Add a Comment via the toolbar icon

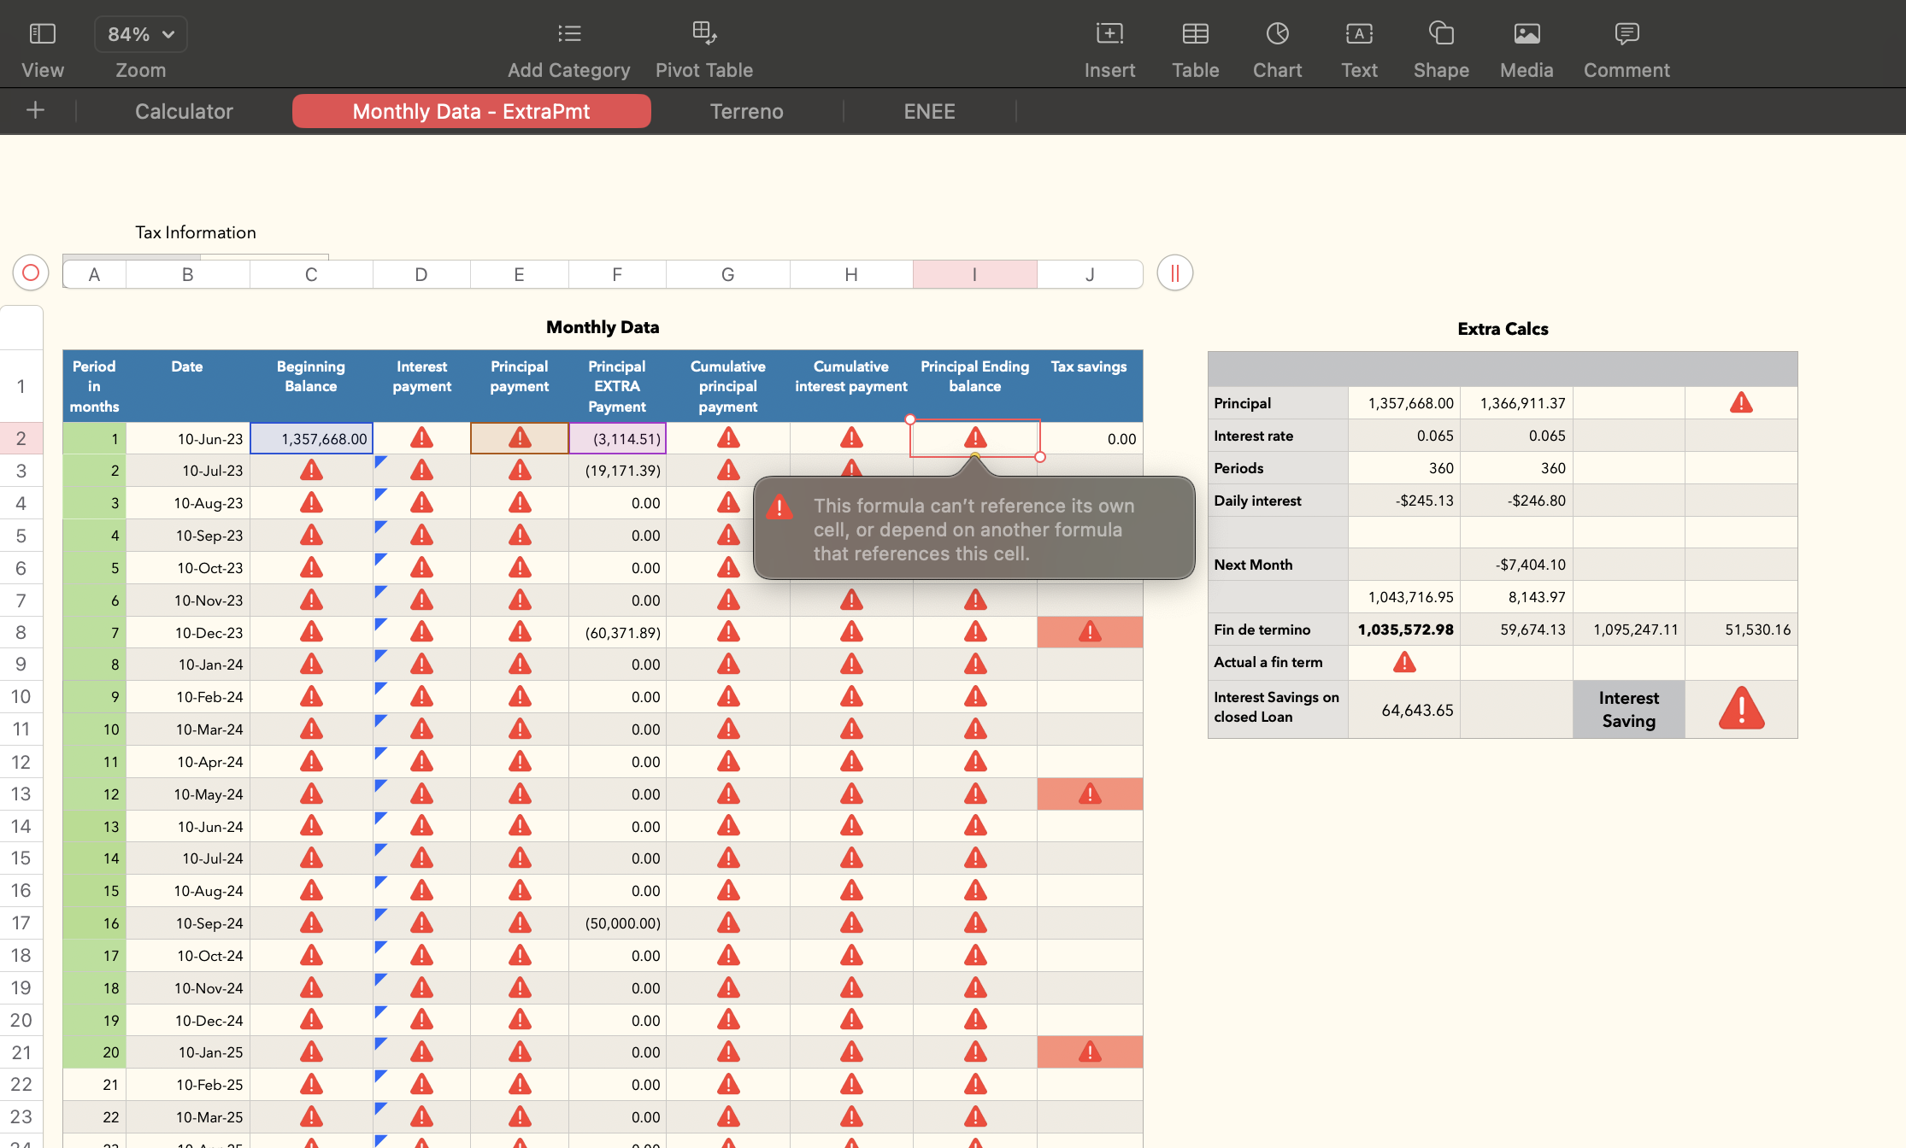pyautogui.click(x=1626, y=34)
